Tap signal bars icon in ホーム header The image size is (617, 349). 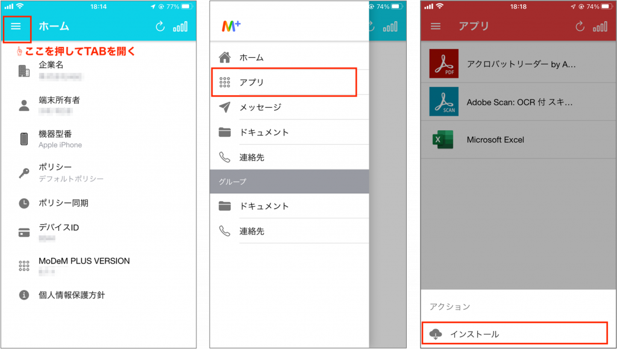(x=180, y=27)
